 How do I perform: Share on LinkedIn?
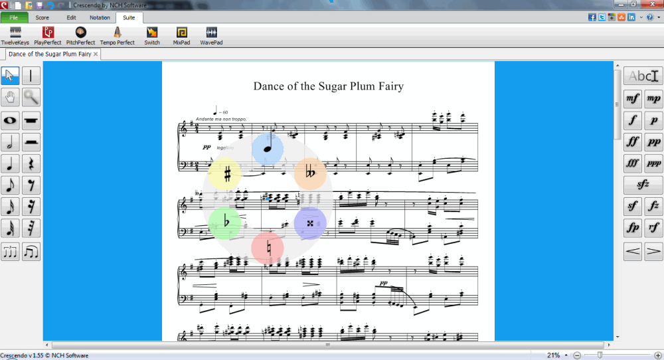click(631, 17)
